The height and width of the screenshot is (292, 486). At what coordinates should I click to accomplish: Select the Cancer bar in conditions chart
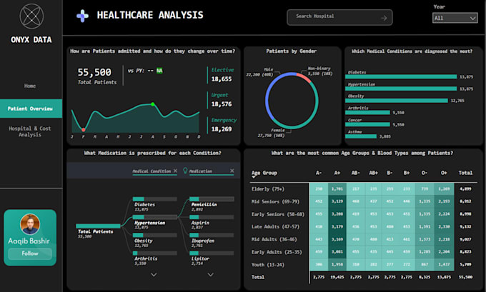coord(367,124)
